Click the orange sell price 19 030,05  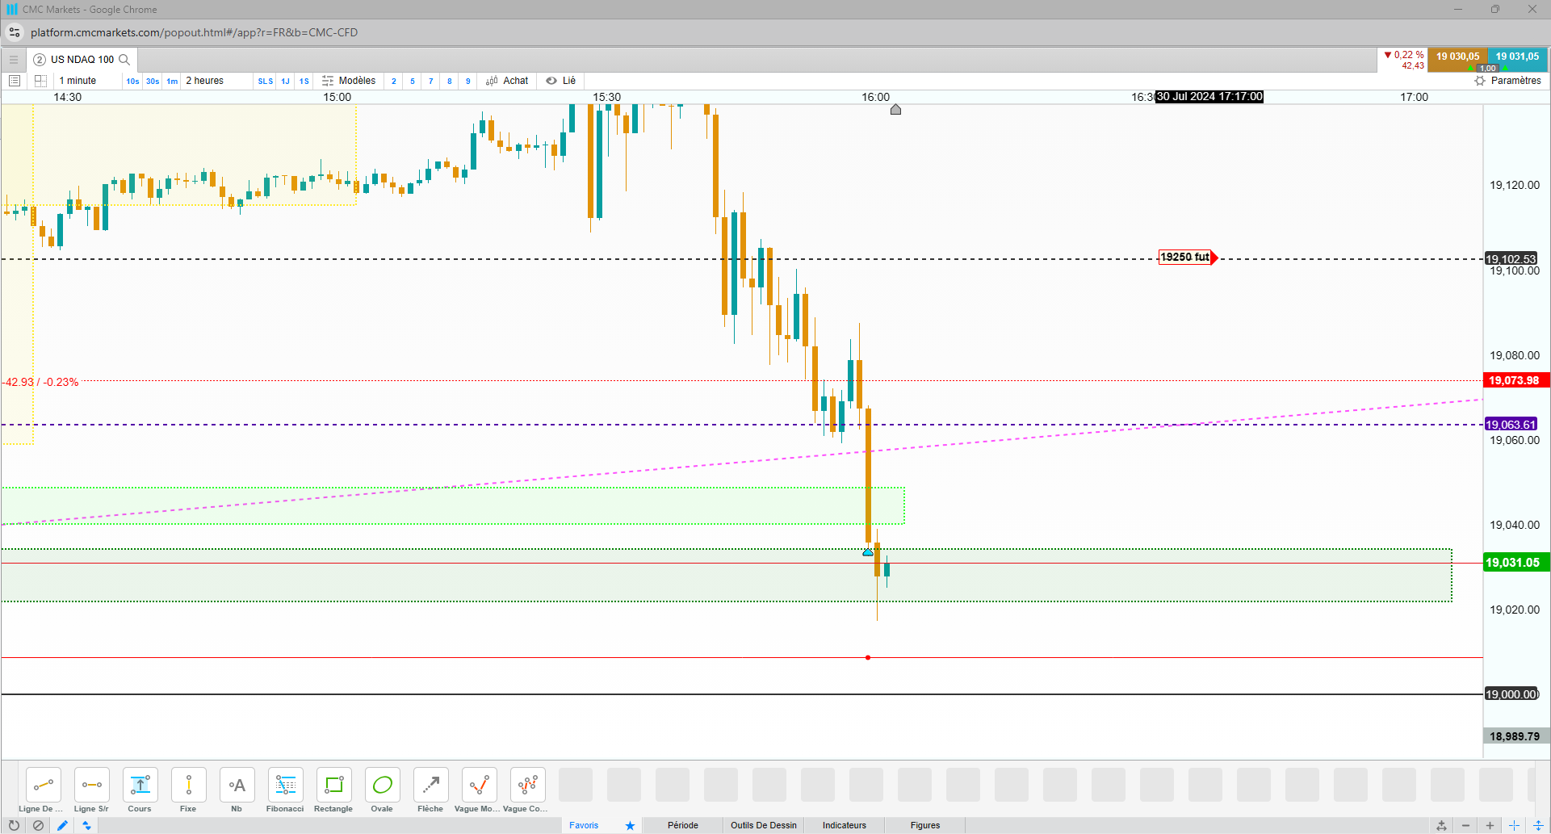[1457, 57]
